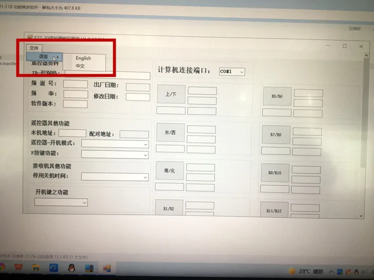Choose English in the language submenu
Image resolution: width=374 pixels, height=280 pixels.
pyautogui.click(x=83, y=58)
